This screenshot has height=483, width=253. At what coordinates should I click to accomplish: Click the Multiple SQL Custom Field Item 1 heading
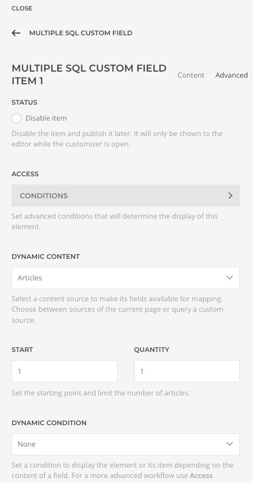pyautogui.click(x=89, y=74)
